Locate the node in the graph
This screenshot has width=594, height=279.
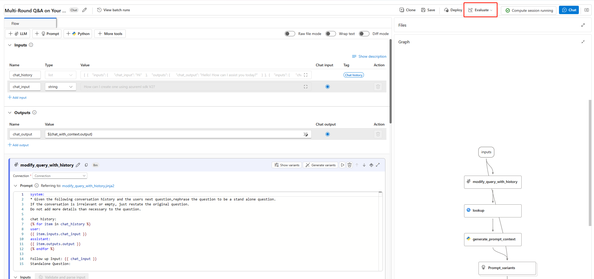[371, 165]
